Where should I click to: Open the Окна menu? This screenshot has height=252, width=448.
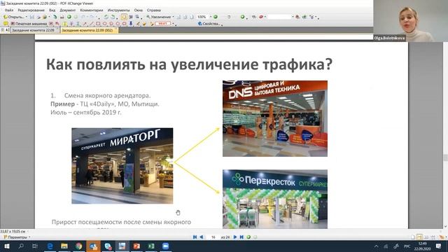click(139, 10)
